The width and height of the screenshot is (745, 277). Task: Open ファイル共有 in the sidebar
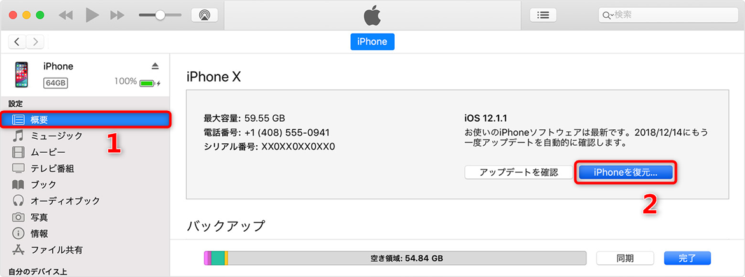pyautogui.click(x=56, y=250)
